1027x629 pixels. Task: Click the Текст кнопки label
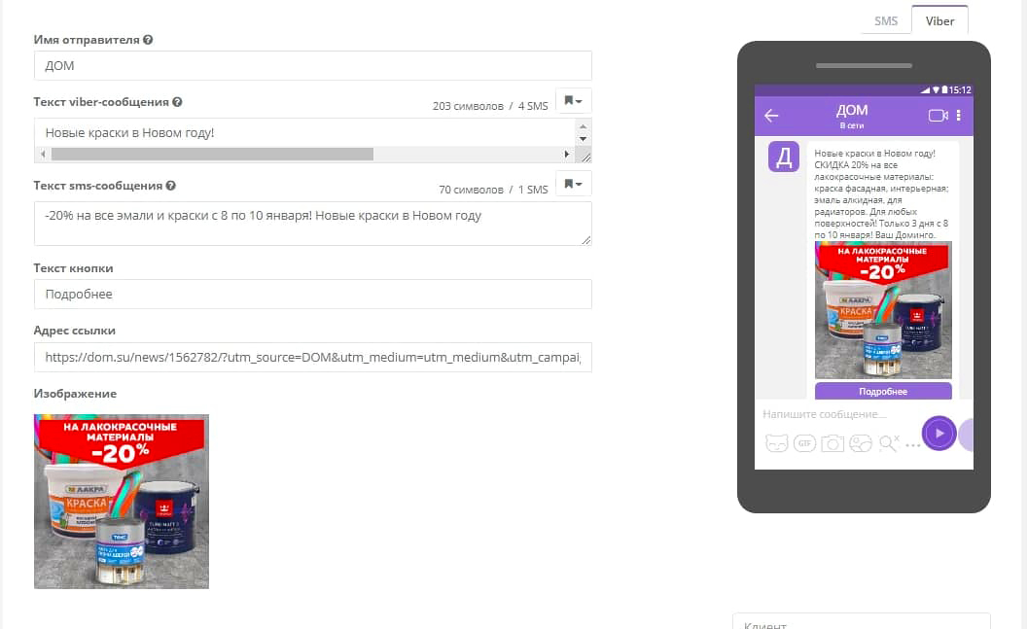pyautogui.click(x=73, y=268)
